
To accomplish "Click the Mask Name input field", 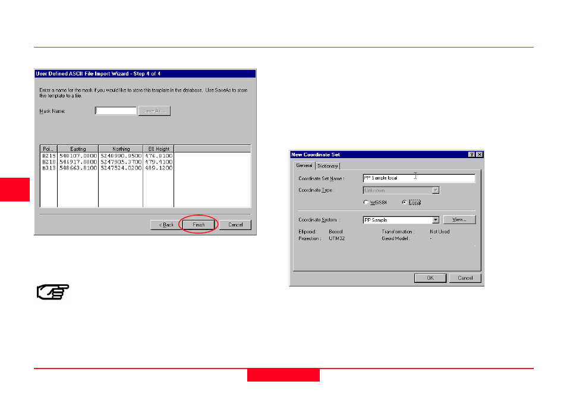I will [116, 111].
